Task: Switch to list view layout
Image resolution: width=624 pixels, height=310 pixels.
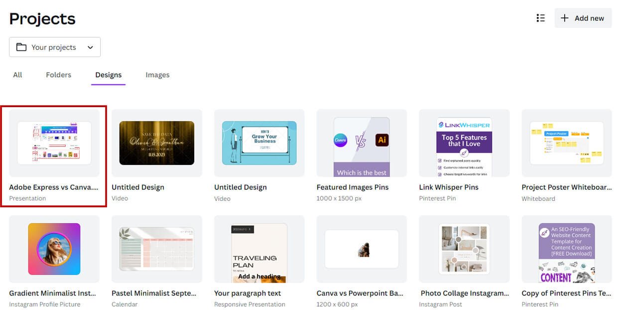Action: (540, 17)
